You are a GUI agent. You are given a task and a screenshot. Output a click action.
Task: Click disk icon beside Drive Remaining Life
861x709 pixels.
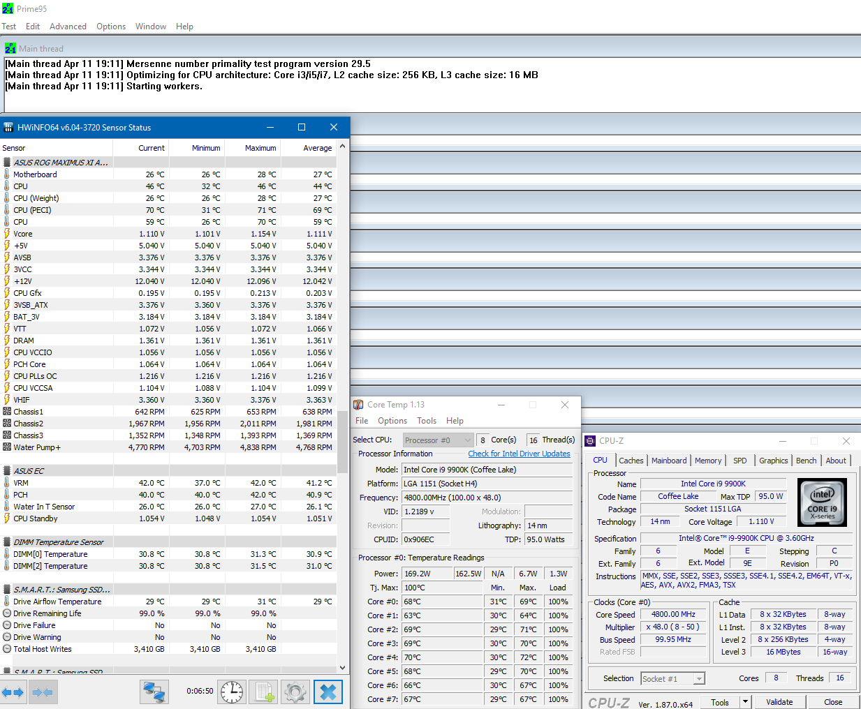[7, 613]
